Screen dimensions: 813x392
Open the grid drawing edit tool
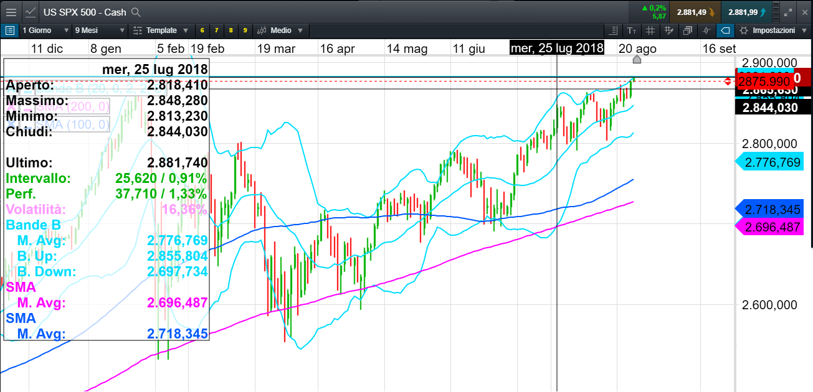(x=669, y=30)
